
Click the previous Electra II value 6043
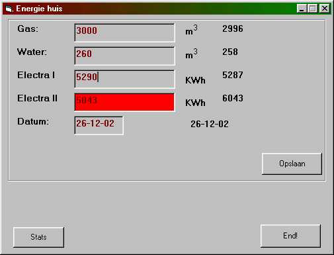[x=233, y=98]
